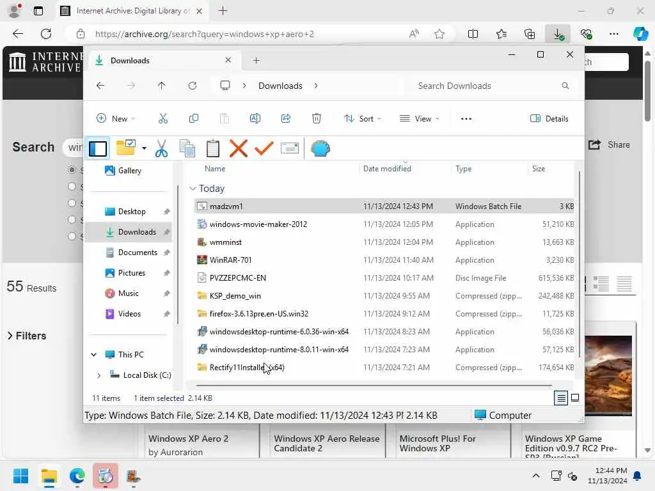Select Music in navigation pane
Screen dimensions: 655x491
(x=129, y=293)
